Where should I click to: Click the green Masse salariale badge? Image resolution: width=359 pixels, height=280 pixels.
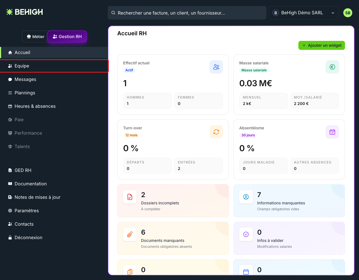pos(254,70)
